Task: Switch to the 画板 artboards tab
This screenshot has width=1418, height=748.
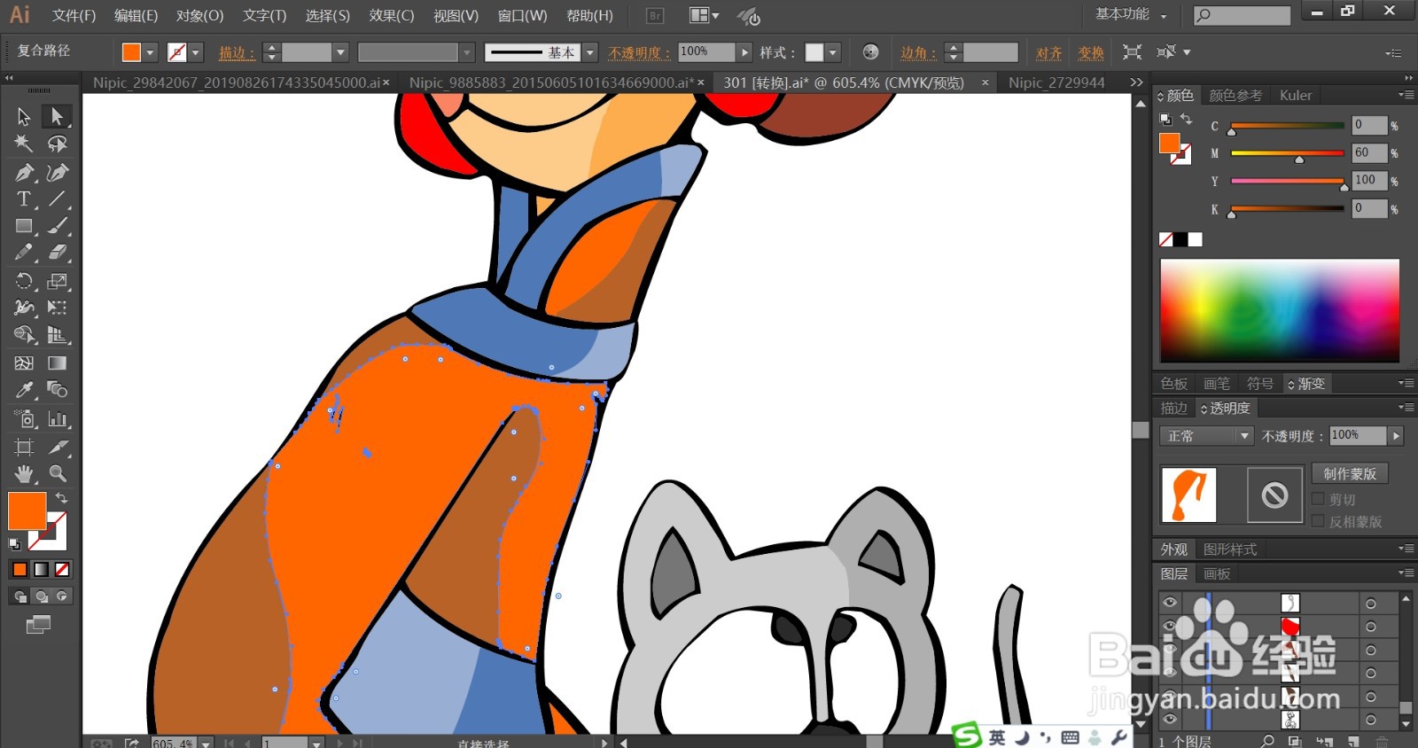Action: point(1217,573)
